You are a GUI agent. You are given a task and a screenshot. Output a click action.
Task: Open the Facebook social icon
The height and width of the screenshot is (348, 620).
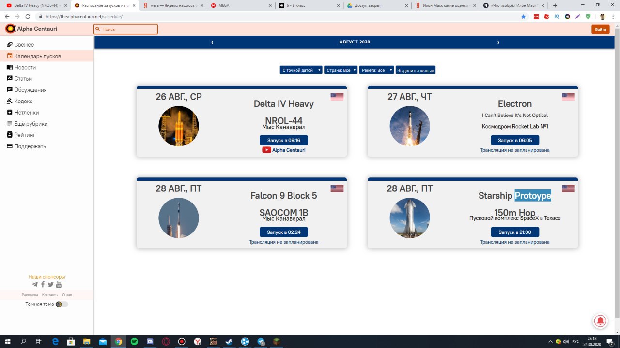[43, 284]
